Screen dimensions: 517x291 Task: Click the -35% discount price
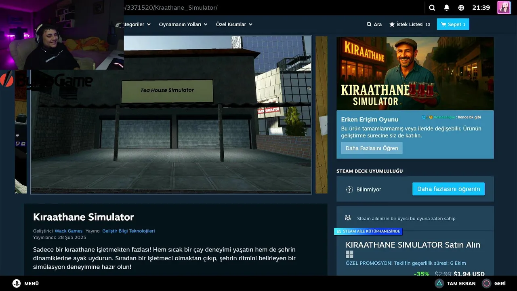point(422,274)
